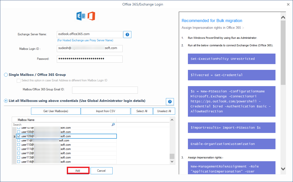This screenshot has width=293, height=182.
Task: Tick the email address differs from Login ID checkbox
Action: 19,80
